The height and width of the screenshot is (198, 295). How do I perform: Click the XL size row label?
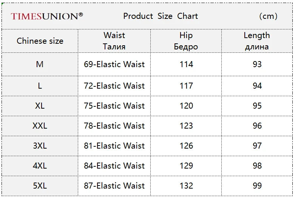40,106
